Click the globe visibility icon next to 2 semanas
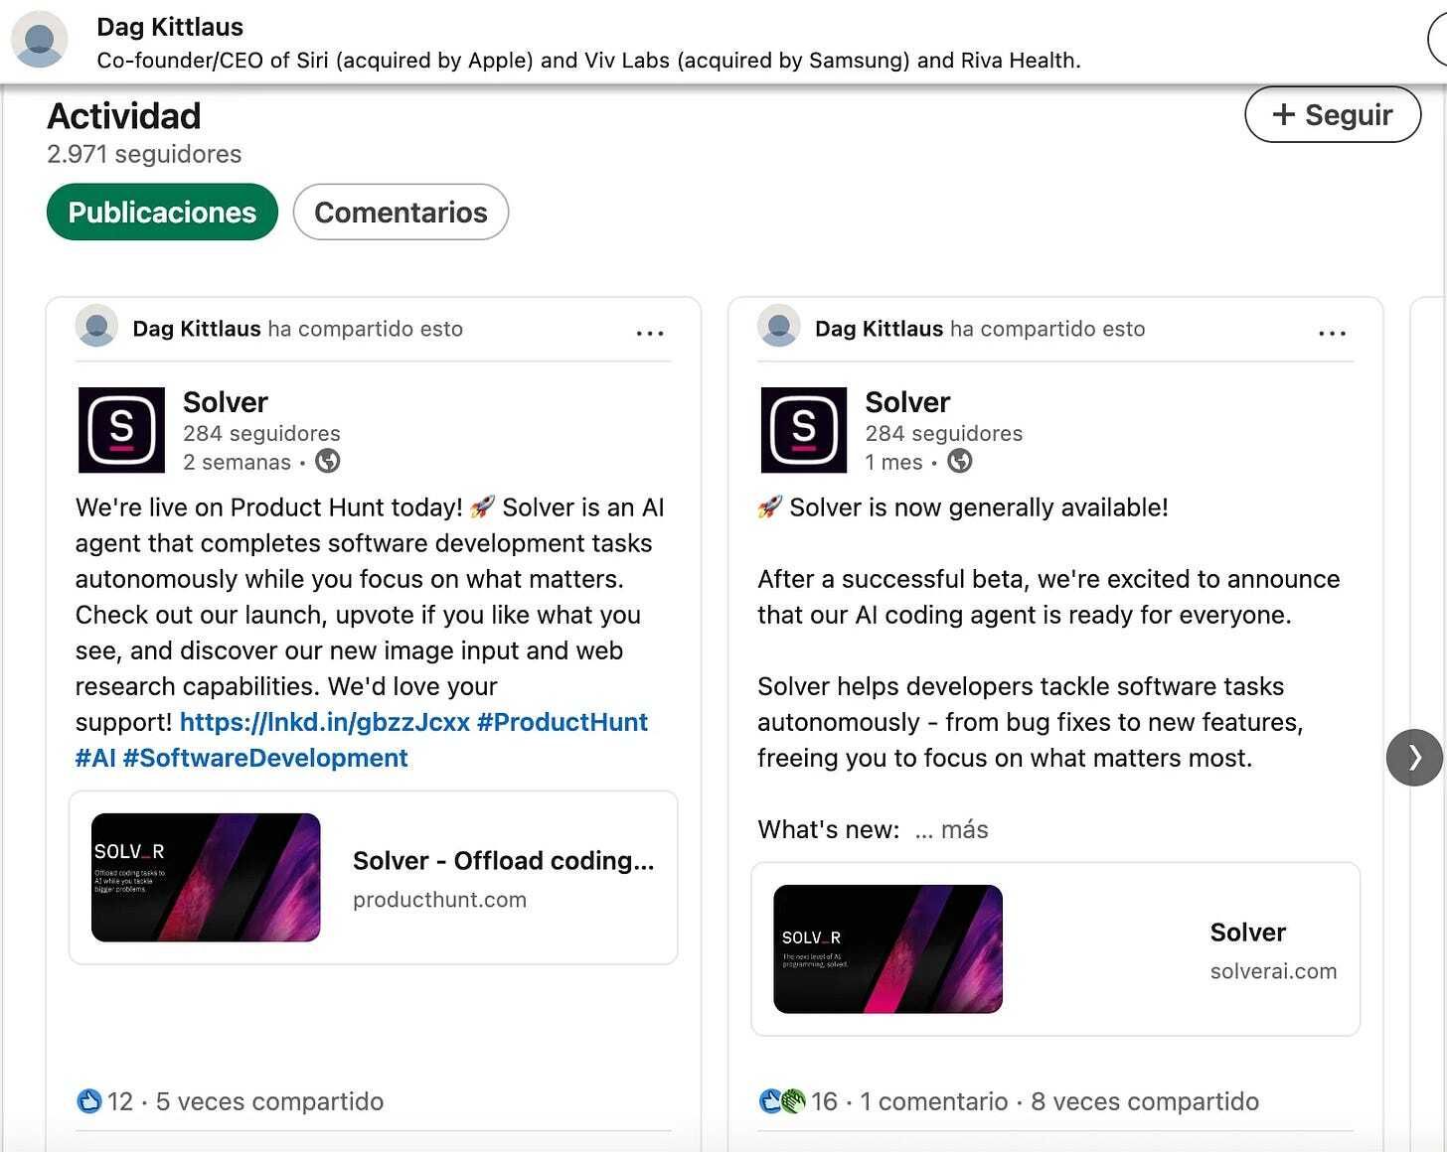Screen dimensions: 1447x1152 (328, 461)
